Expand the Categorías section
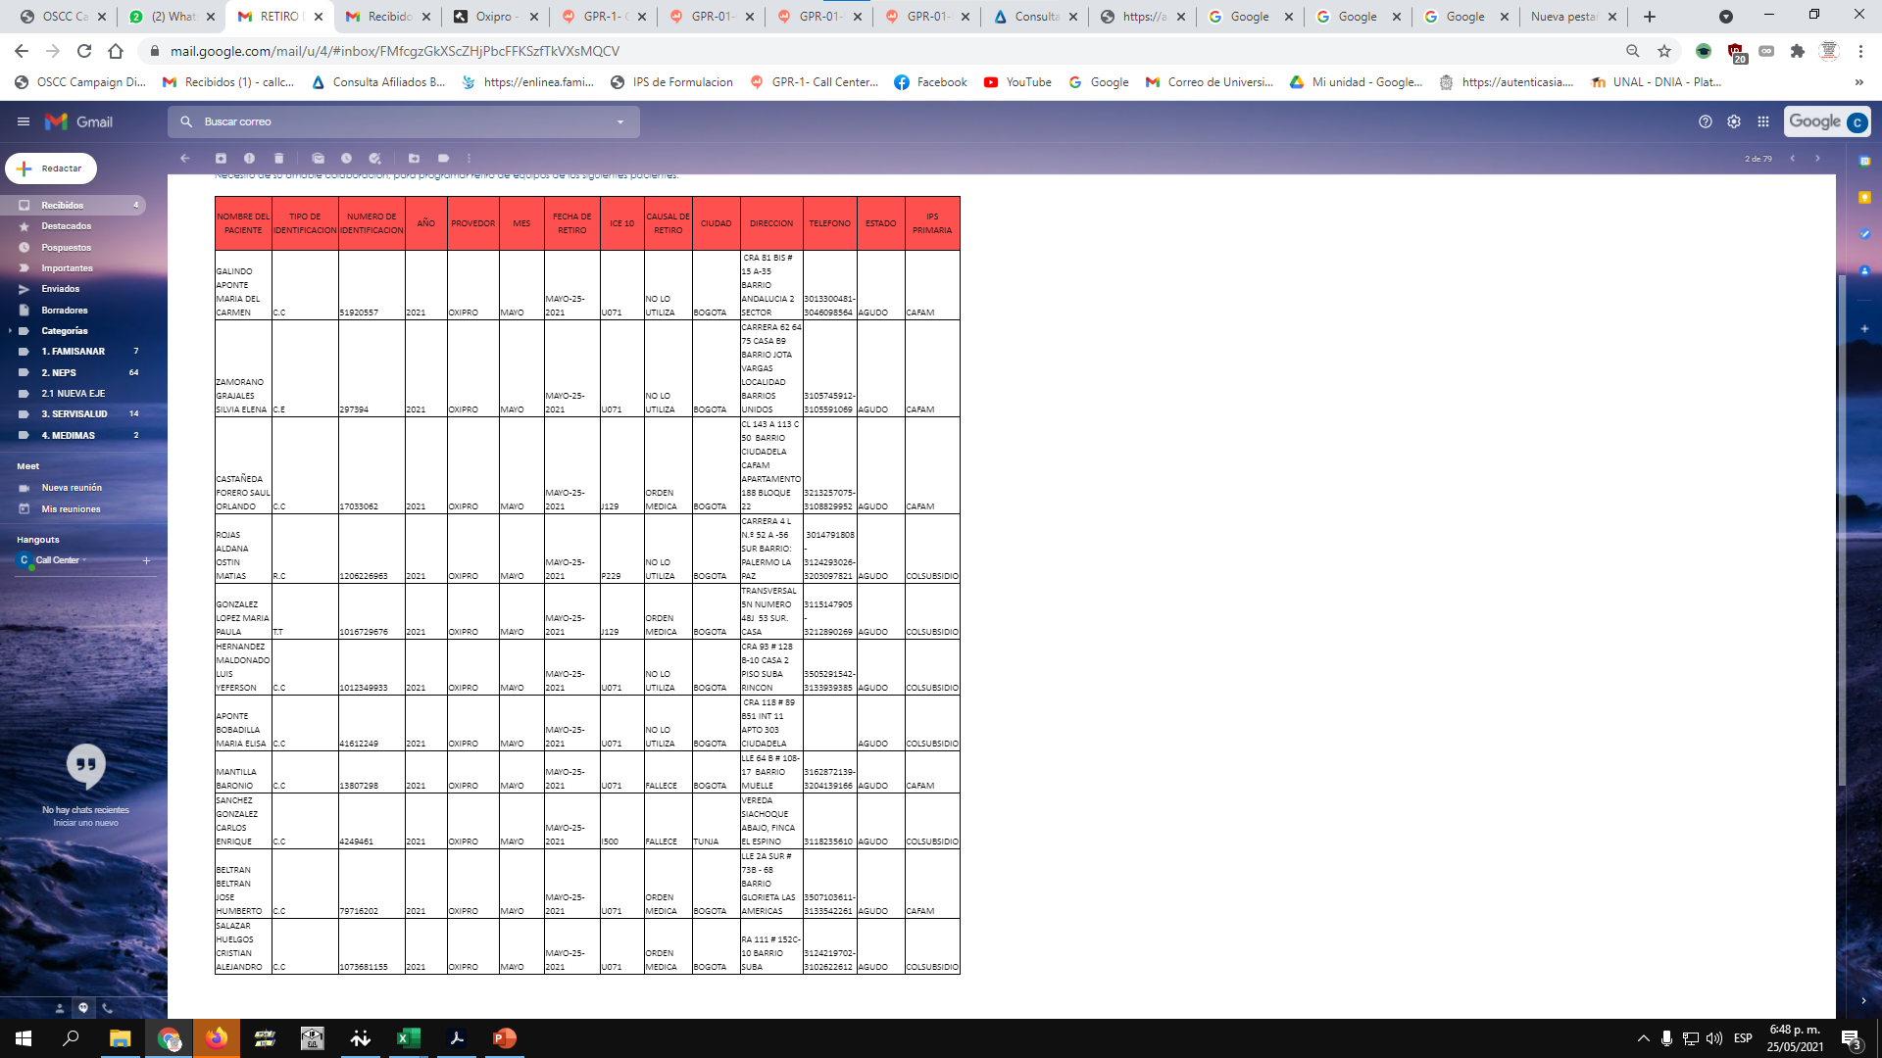The width and height of the screenshot is (1882, 1058). click(10, 331)
